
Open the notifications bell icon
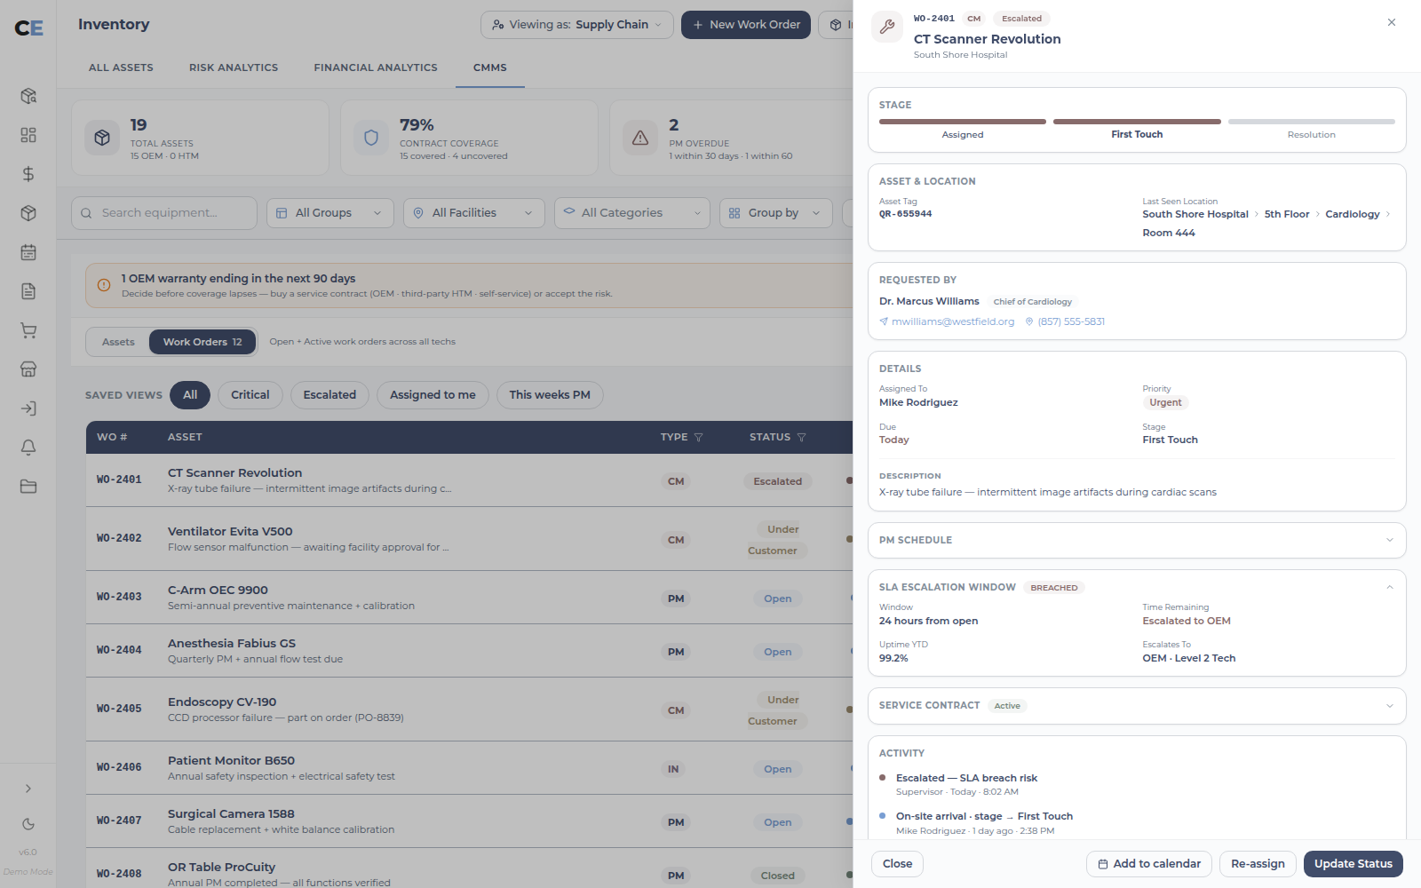28,448
